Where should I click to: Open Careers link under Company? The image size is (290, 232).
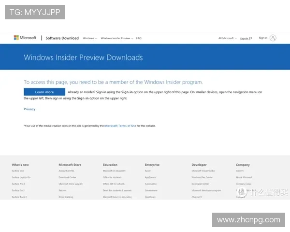[x=240, y=171]
